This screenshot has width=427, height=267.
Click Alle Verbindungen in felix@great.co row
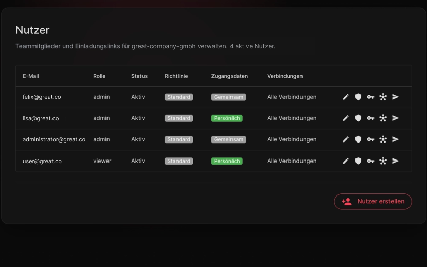[x=292, y=97]
